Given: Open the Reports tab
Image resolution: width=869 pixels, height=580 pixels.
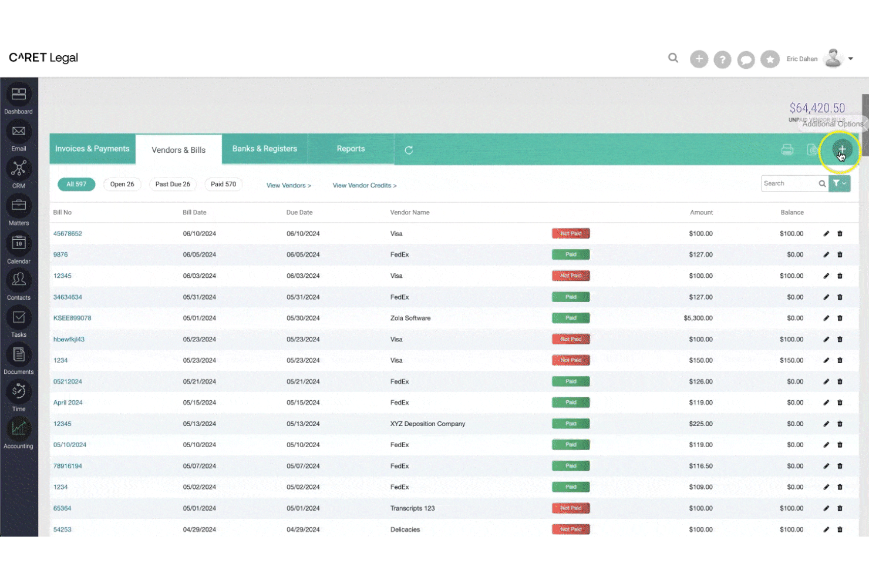Looking at the screenshot, I should point(351,149).
